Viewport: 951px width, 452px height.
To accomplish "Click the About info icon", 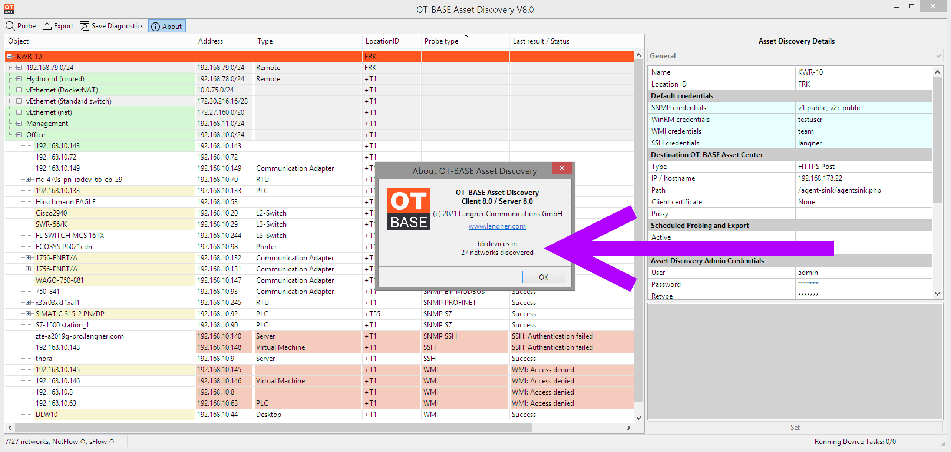I will pyautogui.click(x=156, y=26).
